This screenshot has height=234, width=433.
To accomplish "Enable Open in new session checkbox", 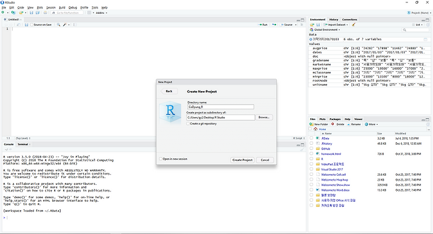I will [x=161, y=159].
